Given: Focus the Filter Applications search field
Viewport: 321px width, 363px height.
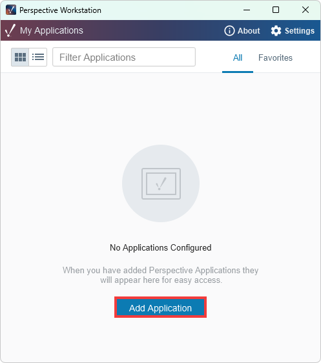Looking at the screenshot, I should [x=124, y=57].
